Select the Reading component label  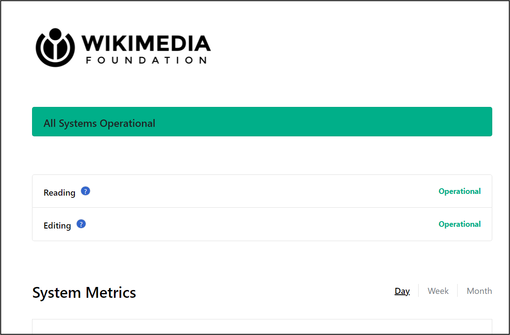coord(59,193)
